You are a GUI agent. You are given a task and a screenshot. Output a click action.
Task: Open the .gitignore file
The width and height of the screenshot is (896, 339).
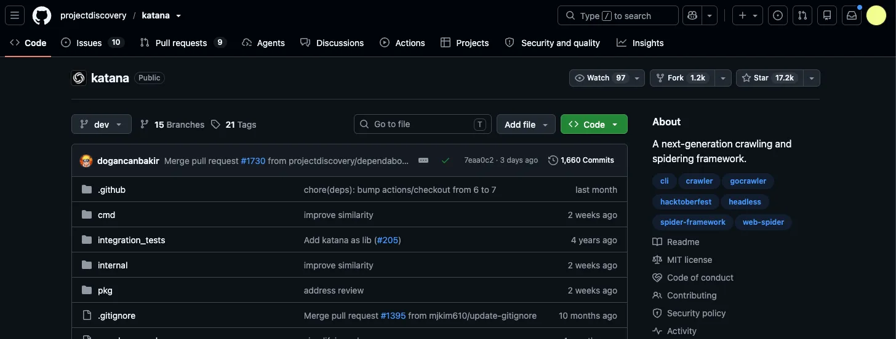tap(116, 316)
